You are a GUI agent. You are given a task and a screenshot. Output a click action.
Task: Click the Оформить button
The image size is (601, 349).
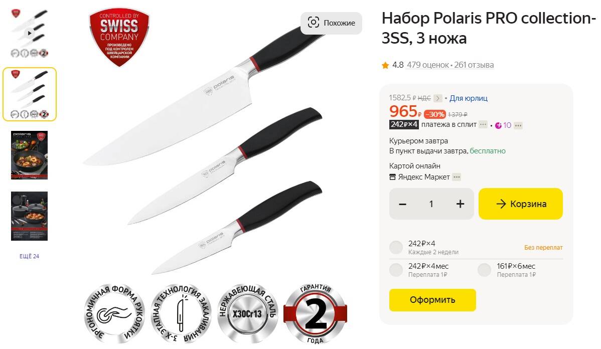[x=432, y=300]
